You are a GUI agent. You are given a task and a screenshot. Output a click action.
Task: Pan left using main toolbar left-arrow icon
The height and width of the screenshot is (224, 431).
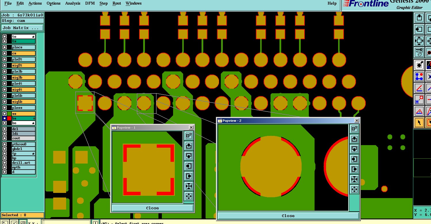(x=419, y=29)
